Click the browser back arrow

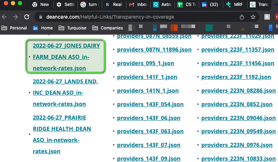coord(5,17)
